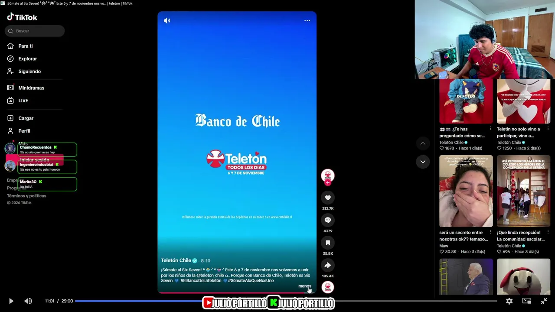Click the 30.8K likes heart
This screenshot has height=312, width=555.
[442, 252]
